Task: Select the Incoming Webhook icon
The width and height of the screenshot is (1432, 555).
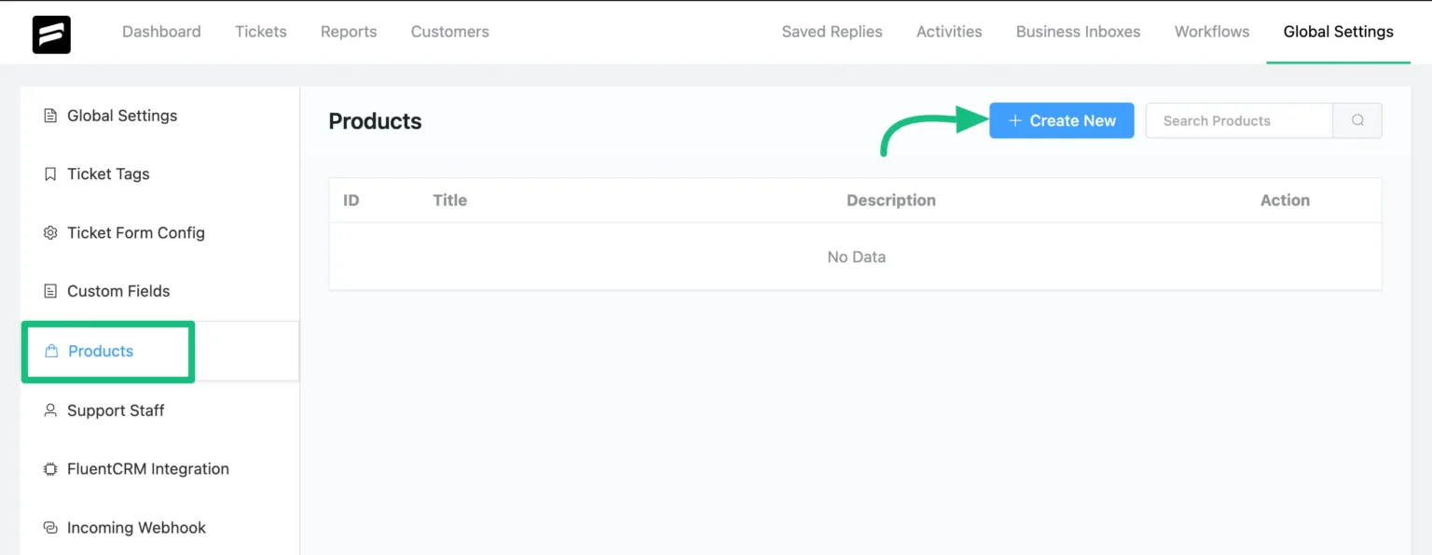Action: 50,527
